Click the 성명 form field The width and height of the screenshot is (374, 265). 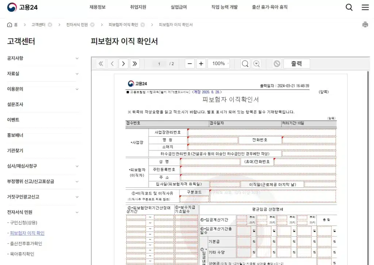[x=210, y=162]
